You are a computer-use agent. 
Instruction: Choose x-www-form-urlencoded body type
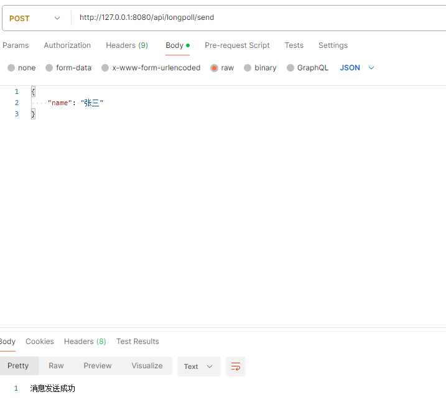[x=151, y=68]
